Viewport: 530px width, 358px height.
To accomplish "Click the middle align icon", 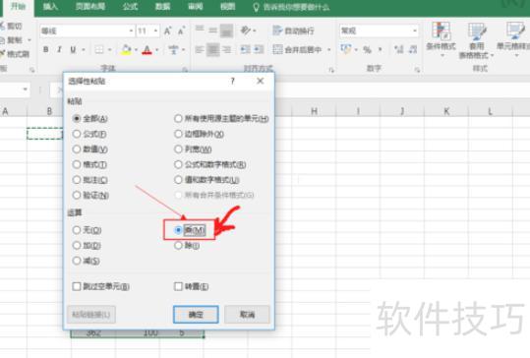I will (213, 30).
